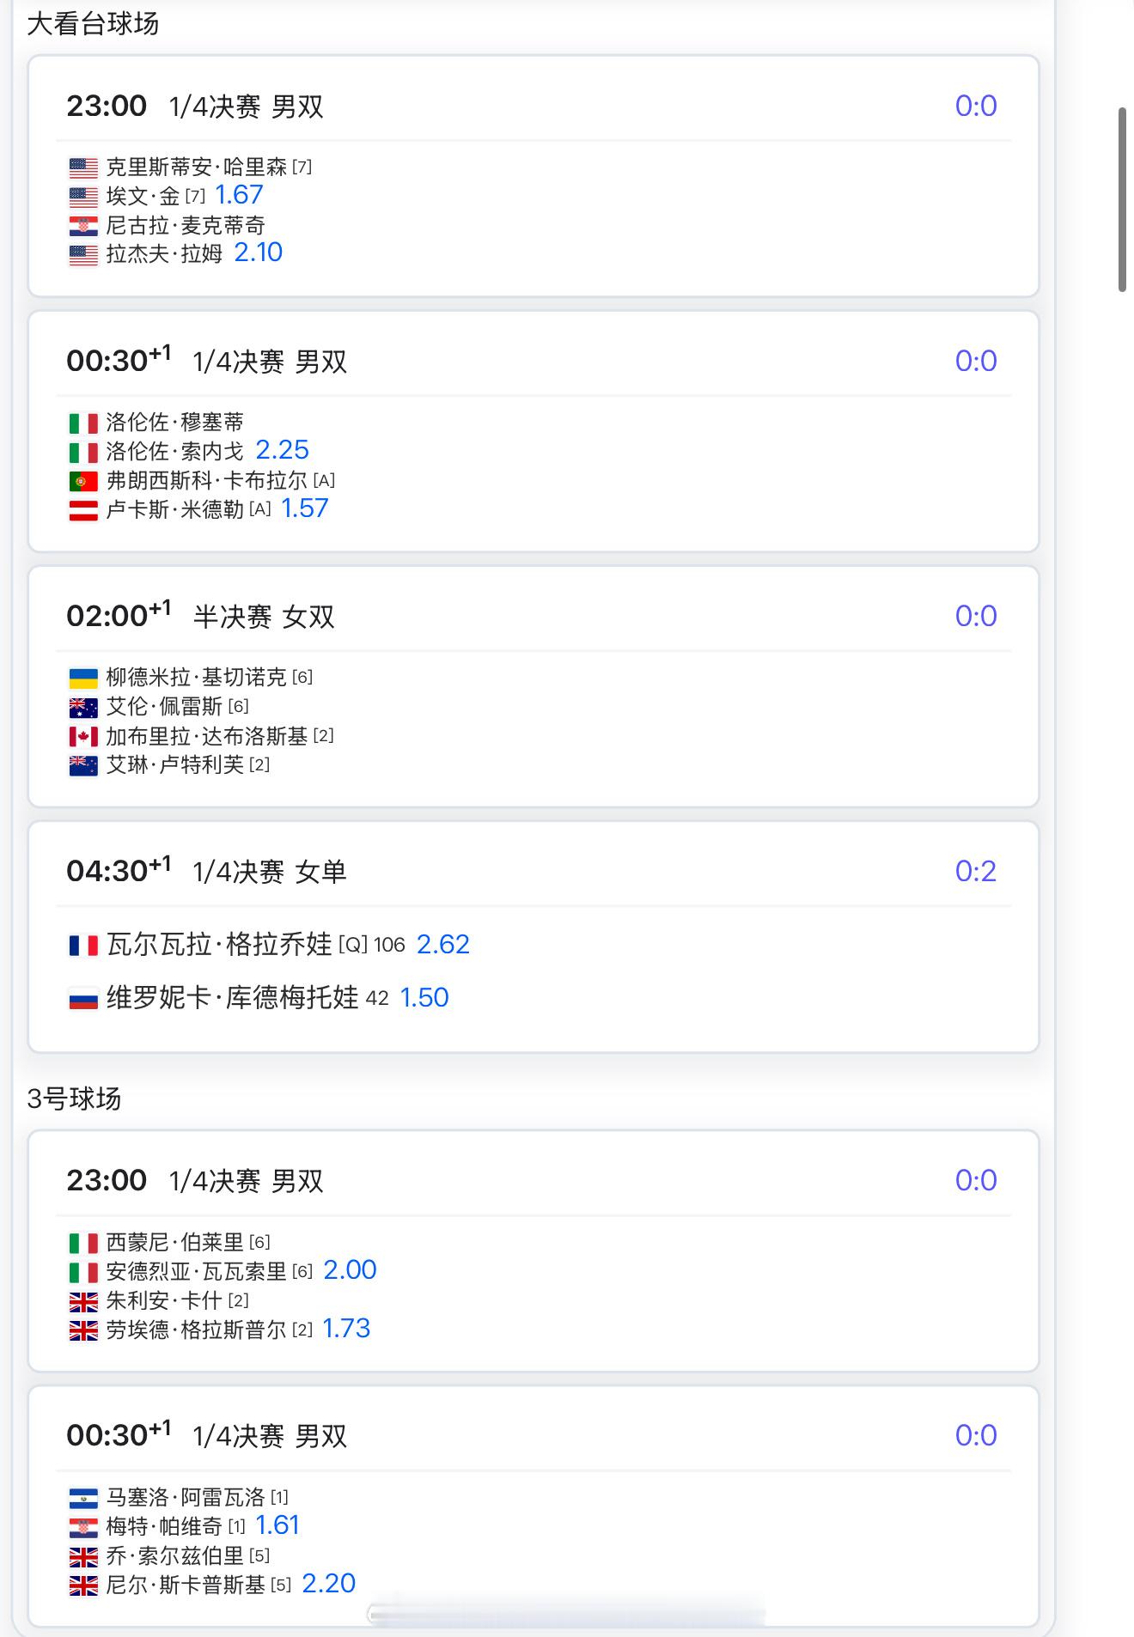Select odds 2.20 for 尼尔·斯卡普斯基 pair
Viewport: 1134px width, 1637px height.
tap(329, 1584)
